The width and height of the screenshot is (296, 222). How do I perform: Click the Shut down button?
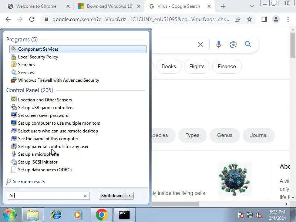pyautogui.click(x=112, y=196)
